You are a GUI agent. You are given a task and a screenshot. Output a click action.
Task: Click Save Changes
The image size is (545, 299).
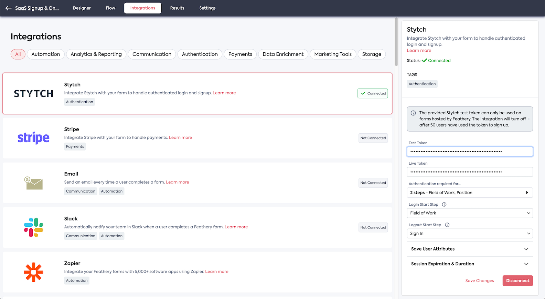tap(480, 281)
